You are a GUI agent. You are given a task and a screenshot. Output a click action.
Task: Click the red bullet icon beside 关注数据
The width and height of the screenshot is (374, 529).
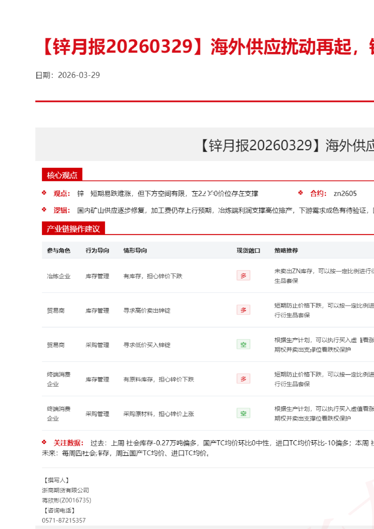pyautogui.click(x=44, y=442)
